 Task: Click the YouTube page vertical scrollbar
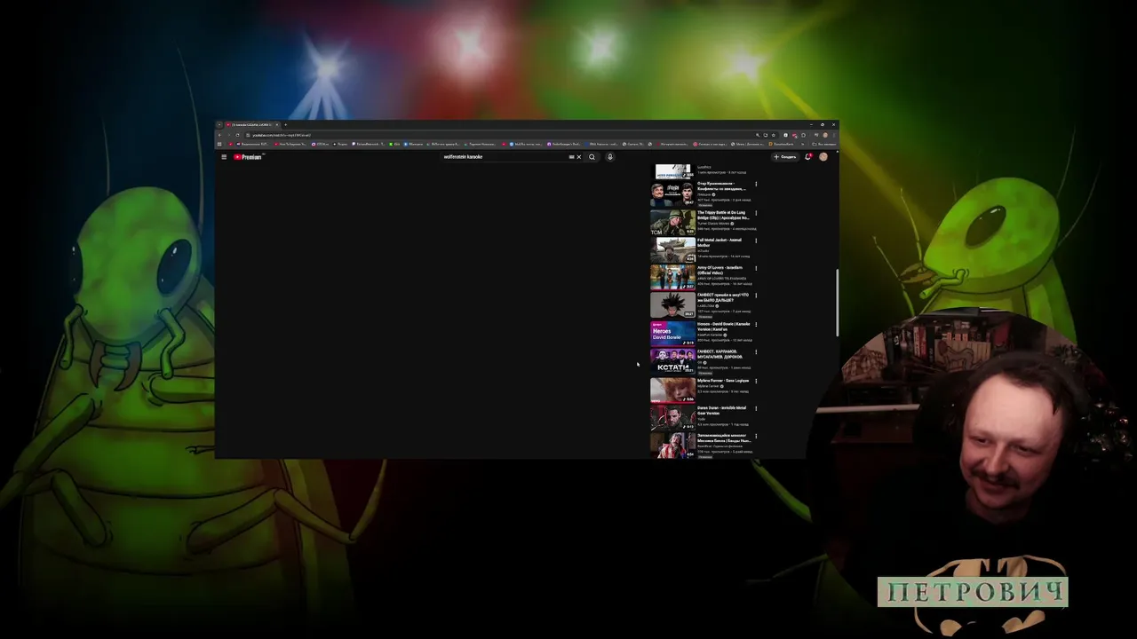837,302
